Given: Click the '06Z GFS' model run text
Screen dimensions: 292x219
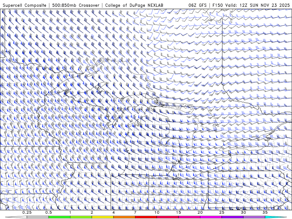Looking at the screenshot, I should pos(197,5).
